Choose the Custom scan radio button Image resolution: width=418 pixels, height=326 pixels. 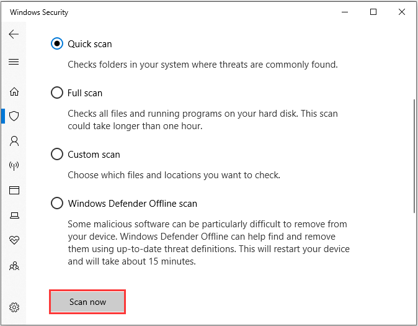point(57,154)
